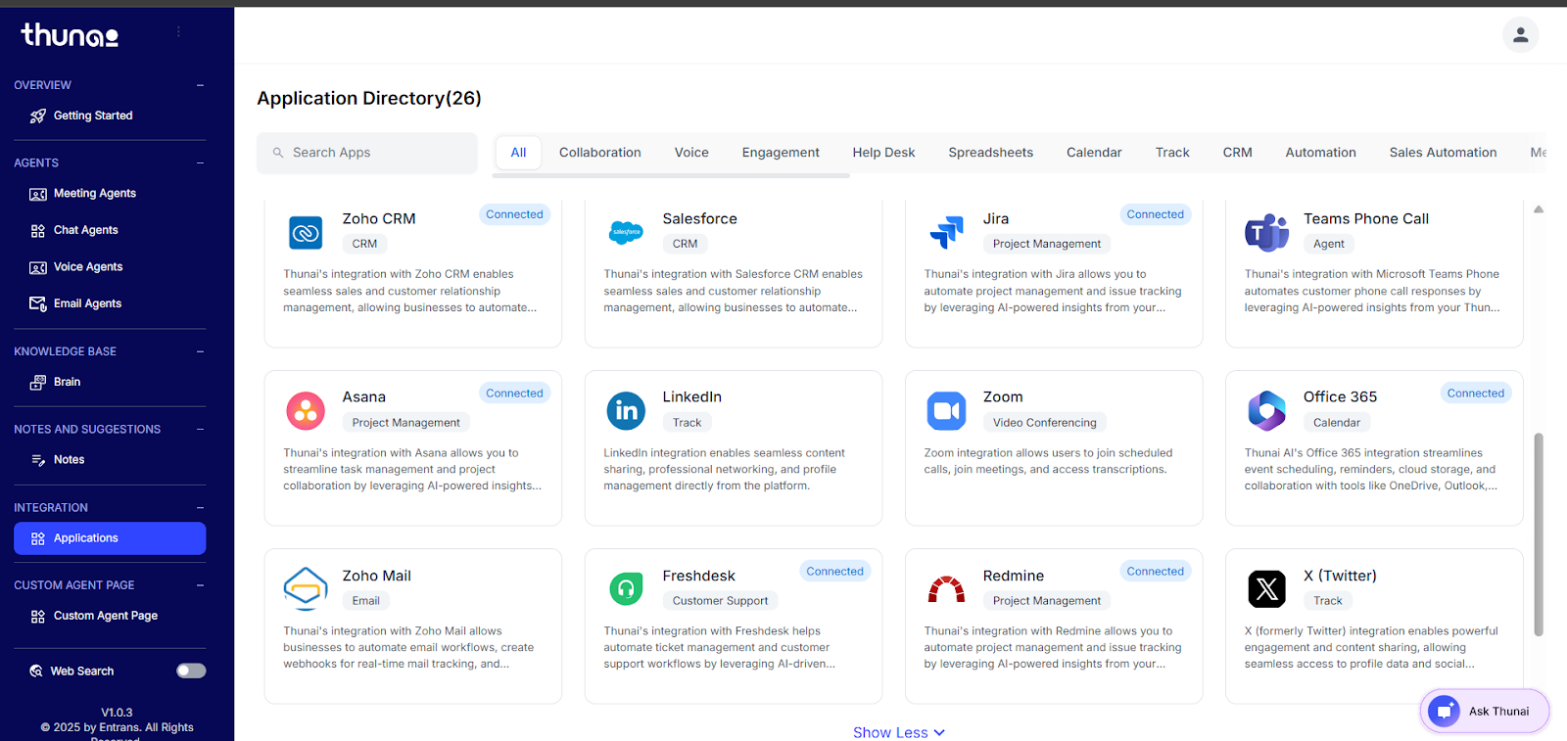
Task: Click the Teams Phone Call logo
Action: point(1266,232)
